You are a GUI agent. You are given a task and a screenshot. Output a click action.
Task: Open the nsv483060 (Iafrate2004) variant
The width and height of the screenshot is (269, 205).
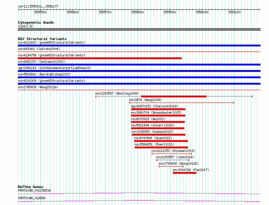tap(39, 49)
